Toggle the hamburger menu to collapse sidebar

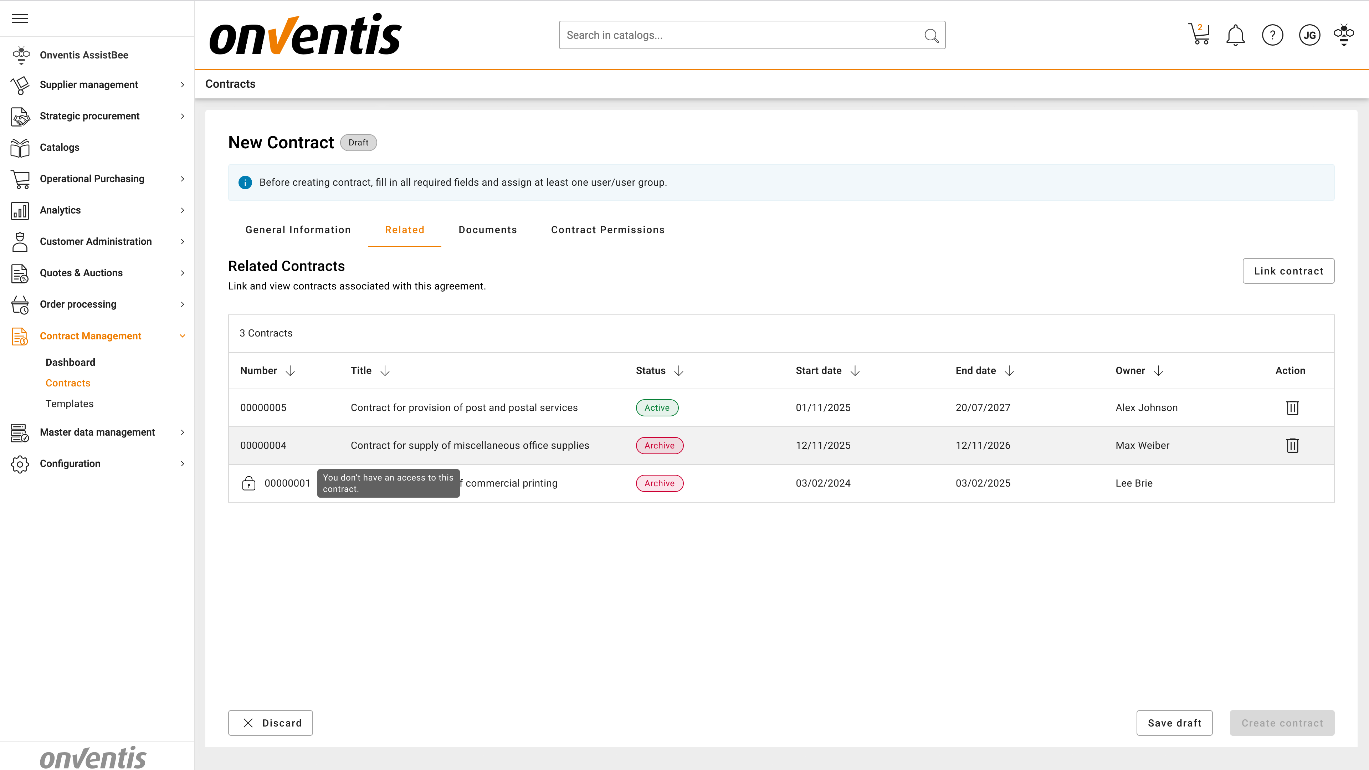[x=20, y=19]
